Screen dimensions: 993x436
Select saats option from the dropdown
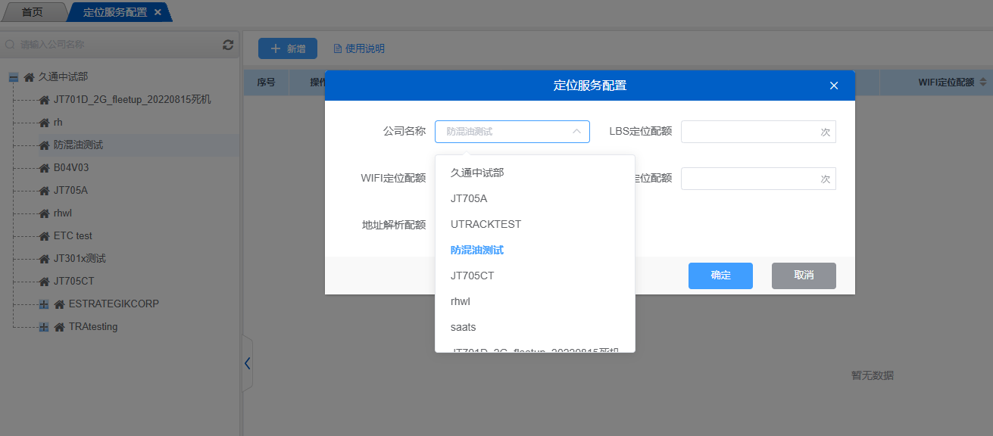[x=463, y=327]
